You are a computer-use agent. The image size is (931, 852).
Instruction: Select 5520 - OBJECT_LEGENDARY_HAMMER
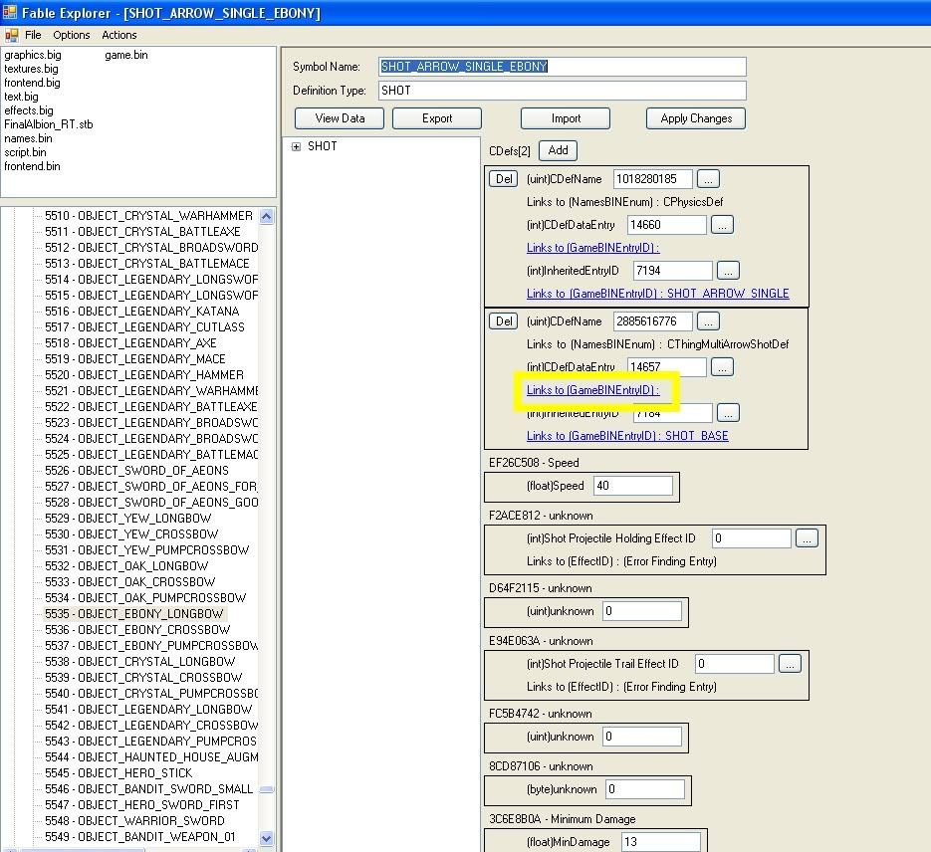143,375
